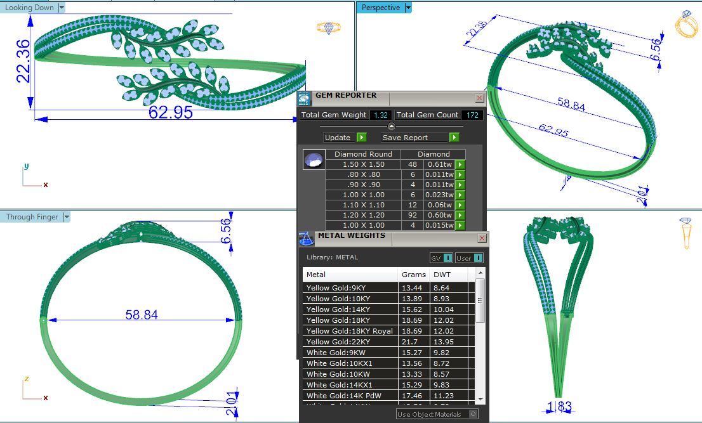Toggle the User library switch
This screenshot has height=423, width=702.
click(477, 257)
